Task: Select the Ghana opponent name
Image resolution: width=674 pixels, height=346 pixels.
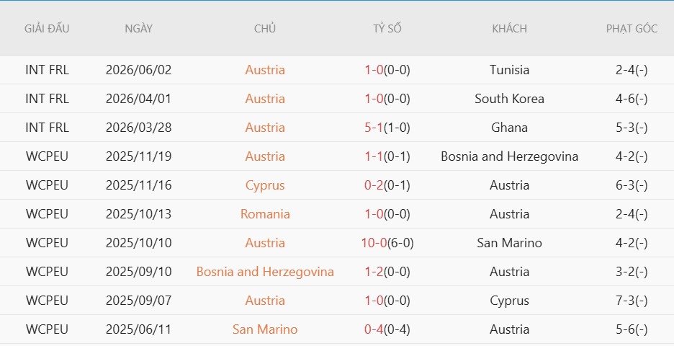Action: (x=509, y=128)
